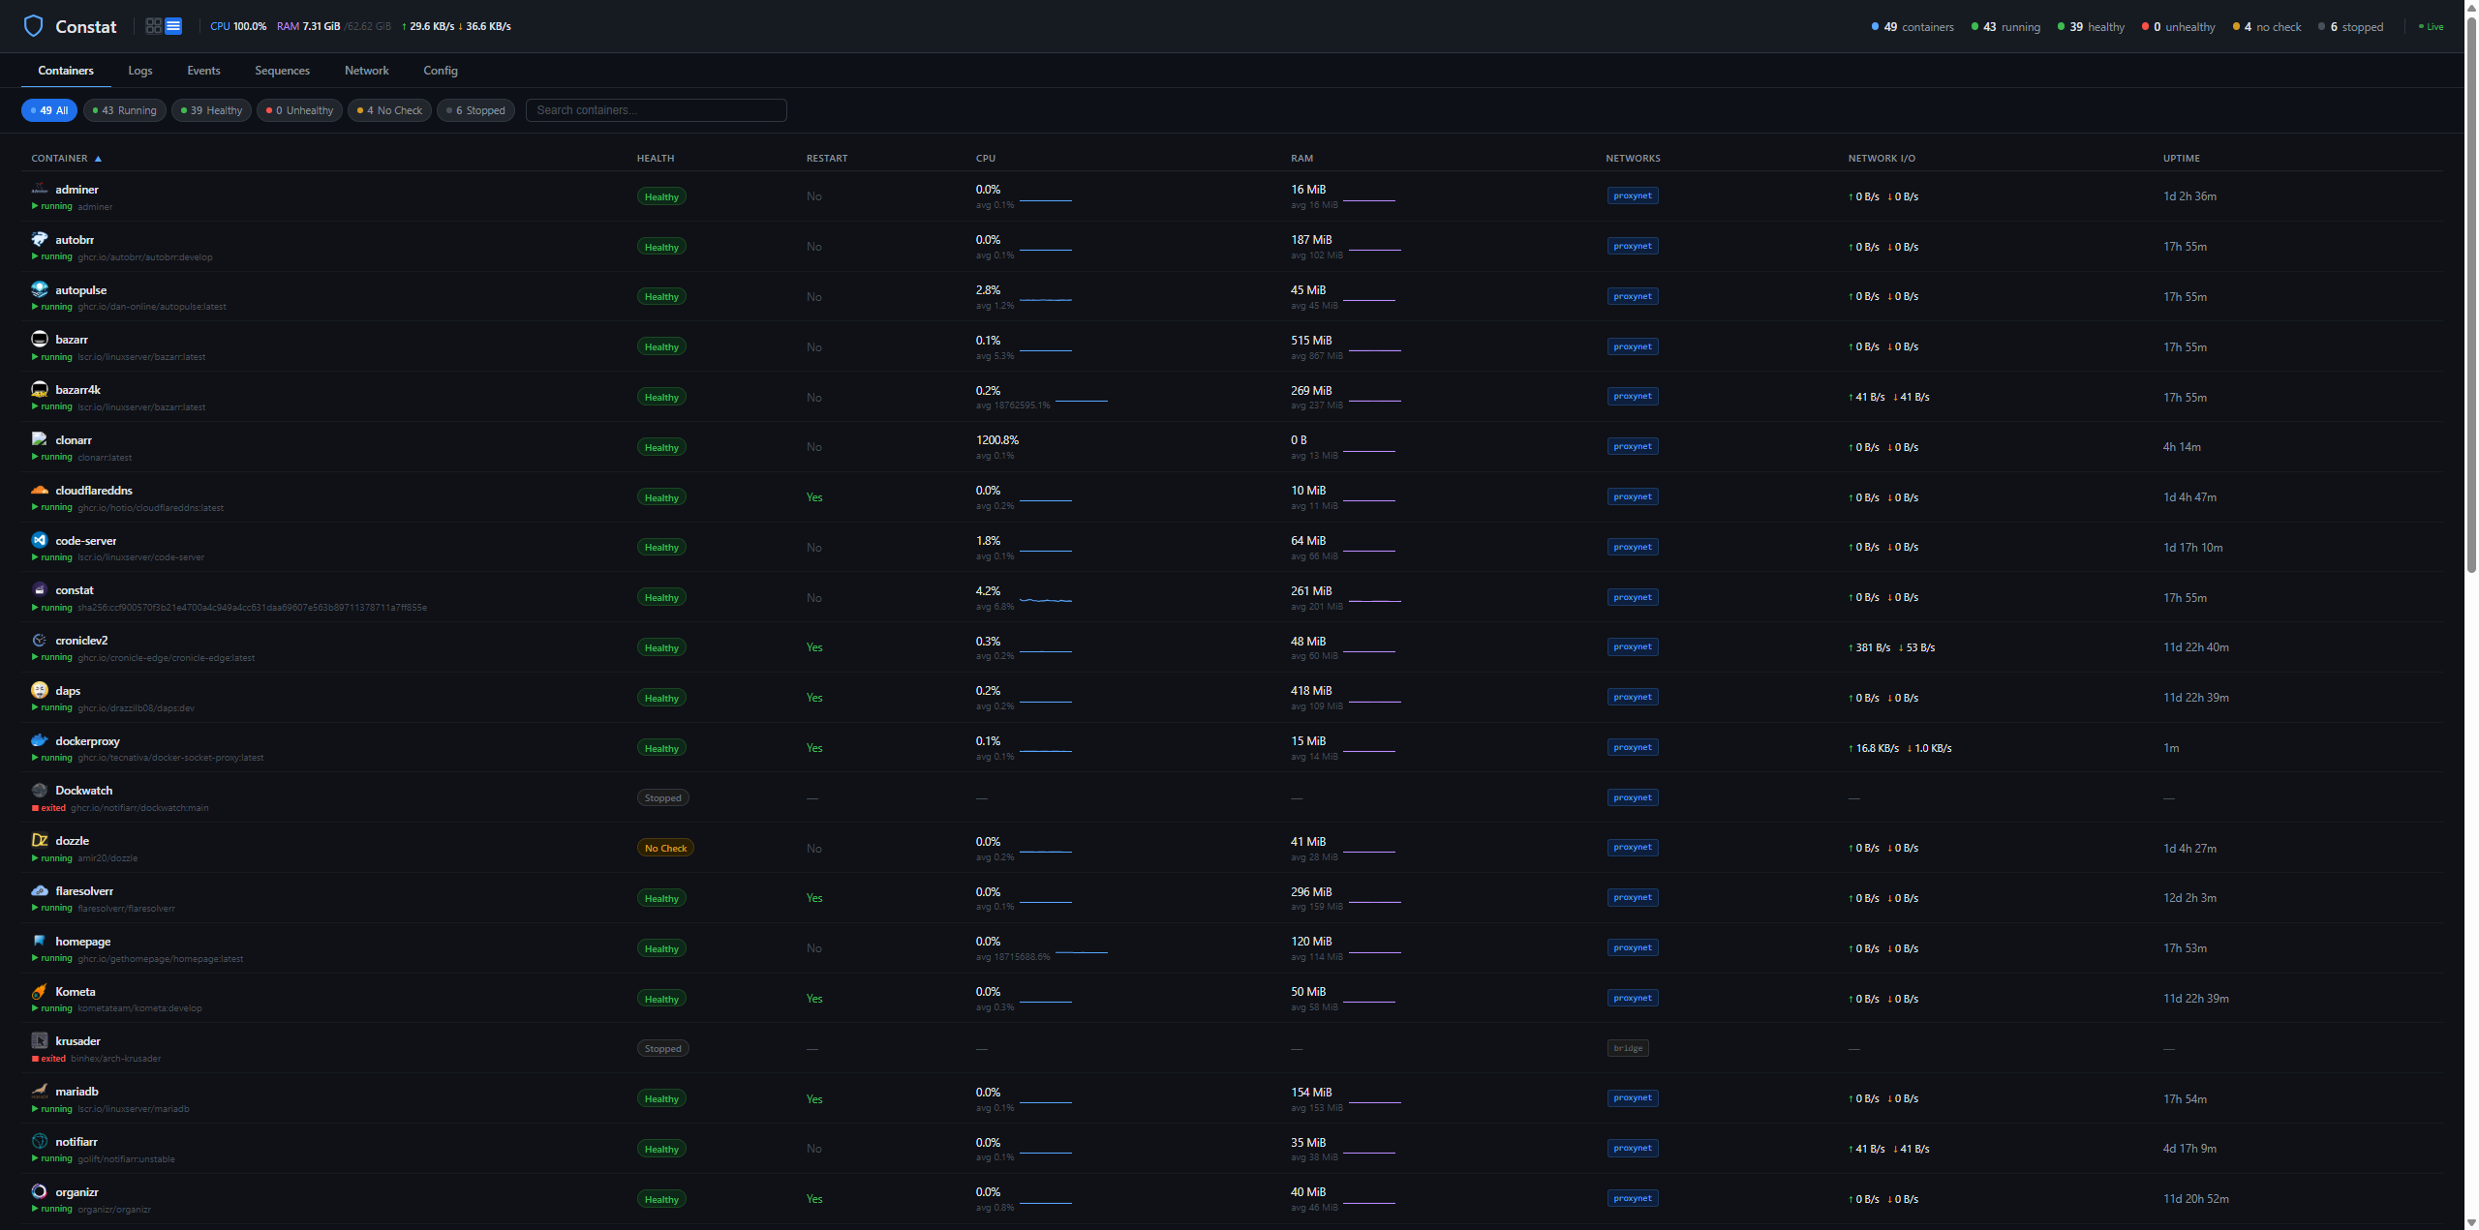The width and height of the screenshot is (2479, 1230).
Task: Click the croniclev2 container icon
Action: pos(40,640)
